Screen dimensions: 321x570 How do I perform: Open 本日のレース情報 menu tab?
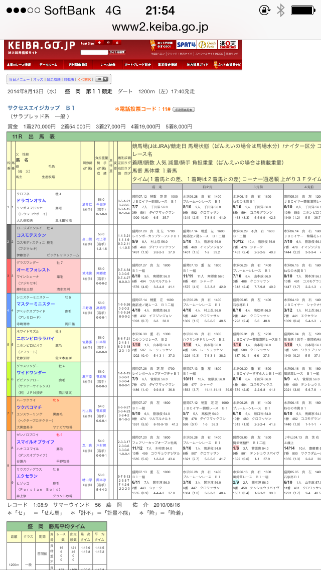(x=19, y=65)
